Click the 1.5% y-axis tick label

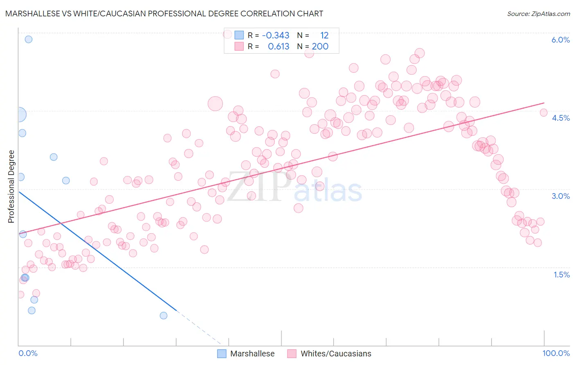pyautogui.click(x=562, y=275)
